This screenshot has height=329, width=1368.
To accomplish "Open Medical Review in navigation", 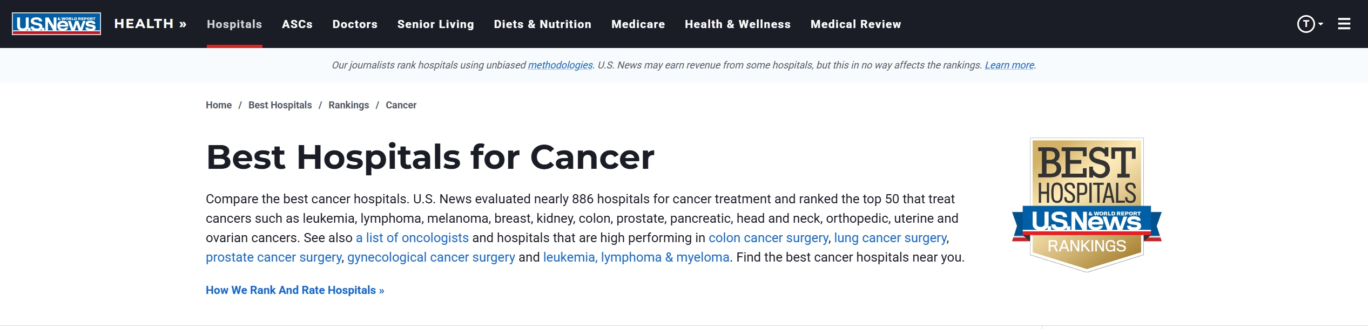I will pos(855,24).
